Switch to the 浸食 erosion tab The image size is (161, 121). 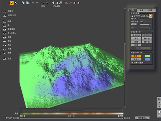(x=142, y=10)
